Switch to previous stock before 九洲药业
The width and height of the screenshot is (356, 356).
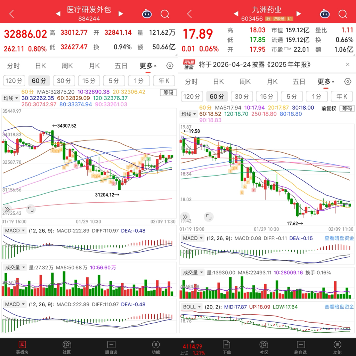click(x=236, y=14)
